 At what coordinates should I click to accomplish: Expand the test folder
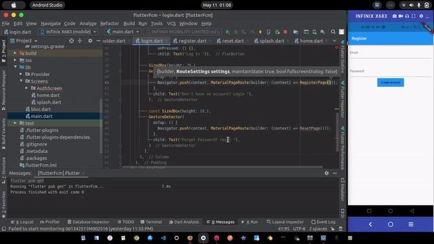pos(15,123)
